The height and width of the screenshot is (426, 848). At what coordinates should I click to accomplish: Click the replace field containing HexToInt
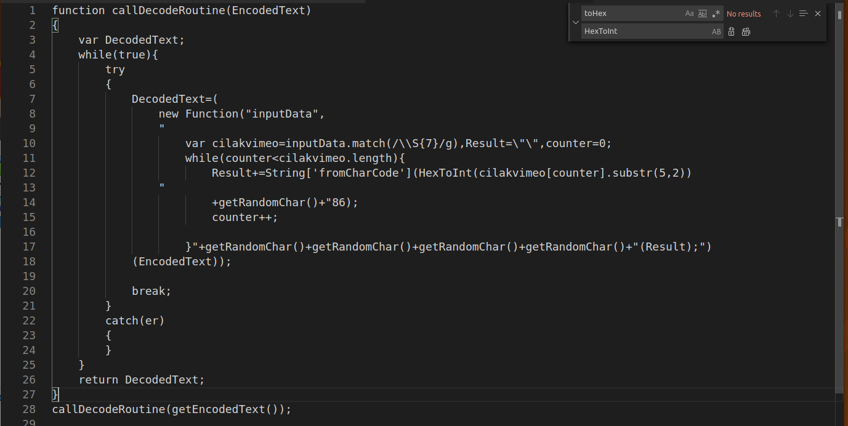(644, 31)
